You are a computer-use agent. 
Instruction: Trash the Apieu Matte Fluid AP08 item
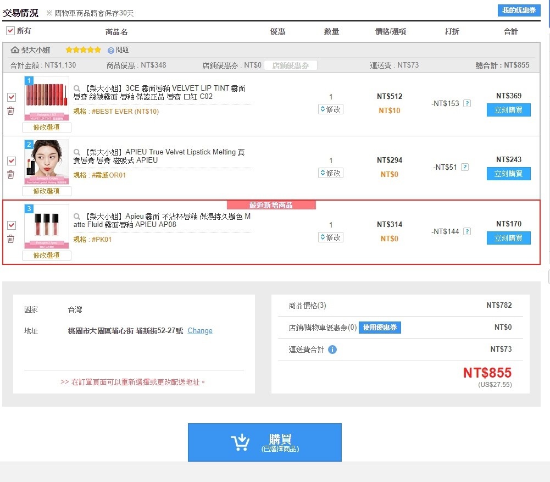click(11, 239)
